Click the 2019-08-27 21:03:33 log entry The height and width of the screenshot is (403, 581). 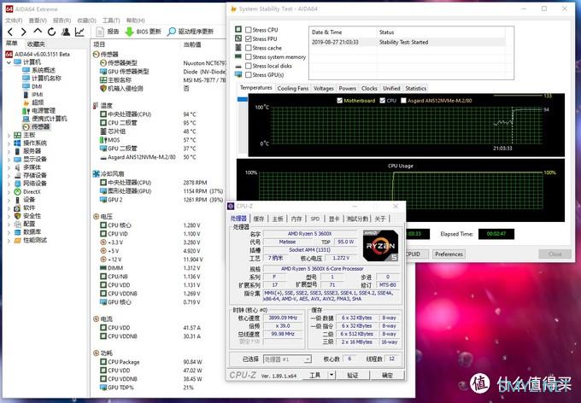click(408, 42)
